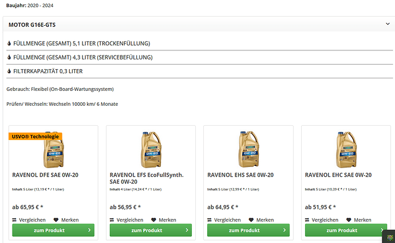Click Inhalt 5 Liter (10,39 €) text

(x=331, y=189)
